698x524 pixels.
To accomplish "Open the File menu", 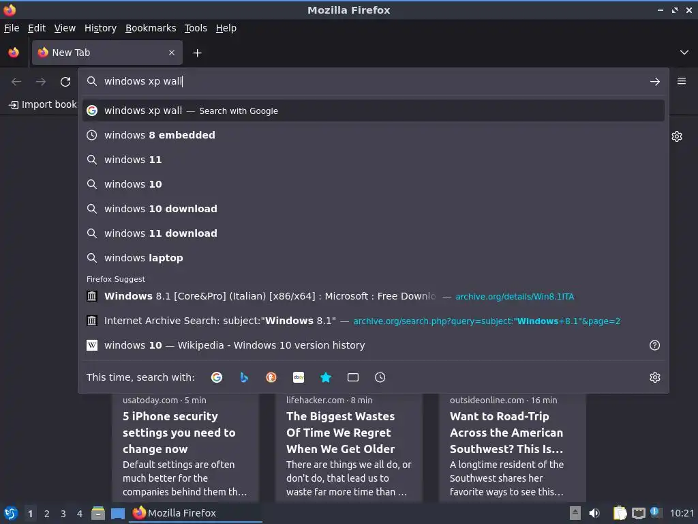I will tap(12, 28).
